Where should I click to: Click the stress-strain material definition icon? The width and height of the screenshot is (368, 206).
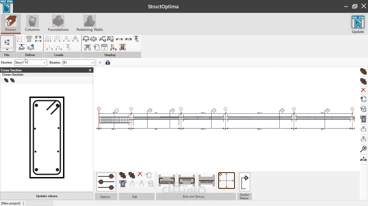click(20, 39)
